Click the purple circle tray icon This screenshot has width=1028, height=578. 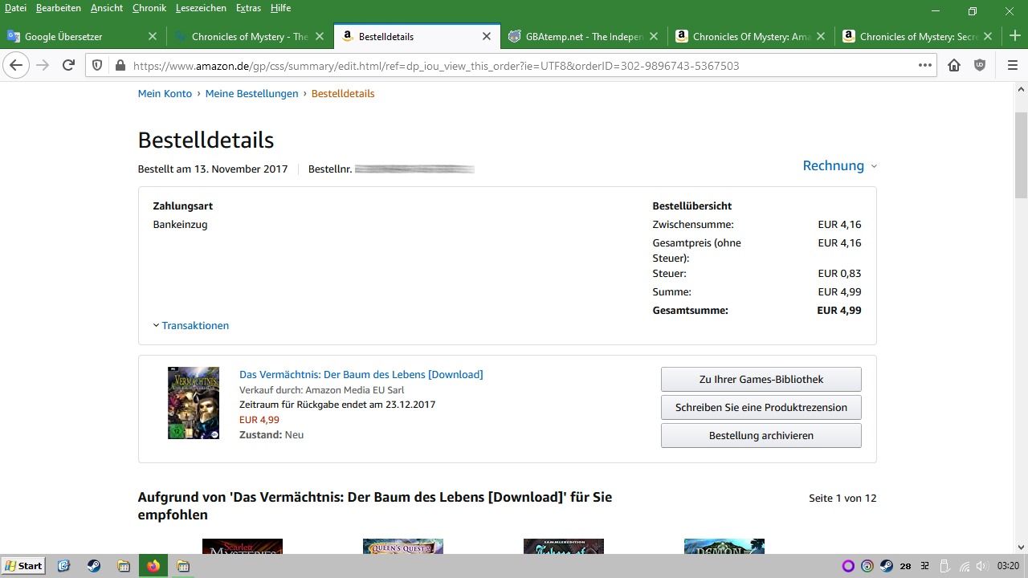pyautogui.click(x=847, y=566)
